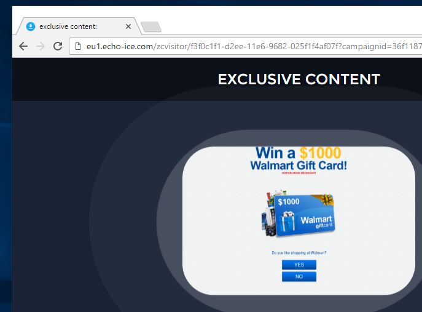Click the download favicon on the tab

(x=31, y=26)
